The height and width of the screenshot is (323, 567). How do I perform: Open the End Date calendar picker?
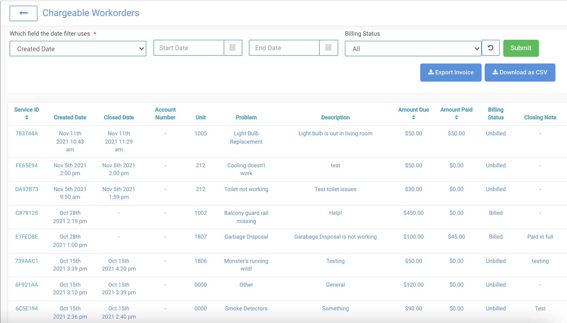tap(328, 48)
